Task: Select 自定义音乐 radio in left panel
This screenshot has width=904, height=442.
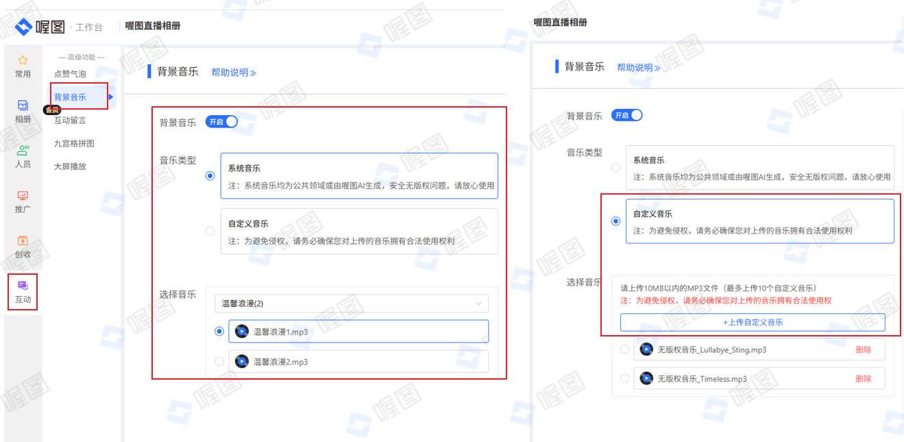Action: click(210, 232)
